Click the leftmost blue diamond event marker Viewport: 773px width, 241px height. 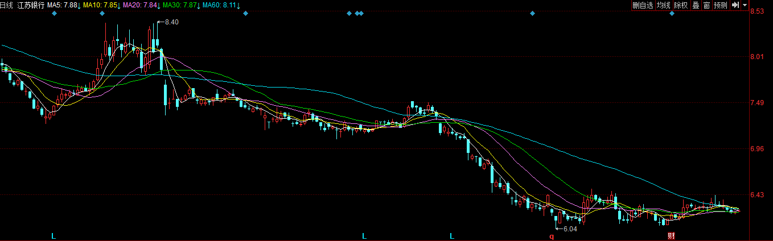(54, 13)
